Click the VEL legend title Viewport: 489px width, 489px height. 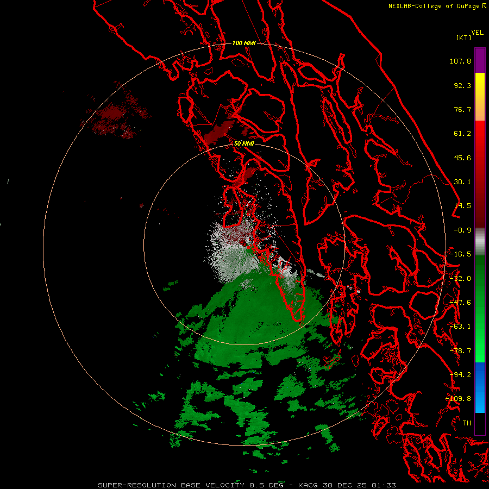pyautogui.click(x=478, y=33)
